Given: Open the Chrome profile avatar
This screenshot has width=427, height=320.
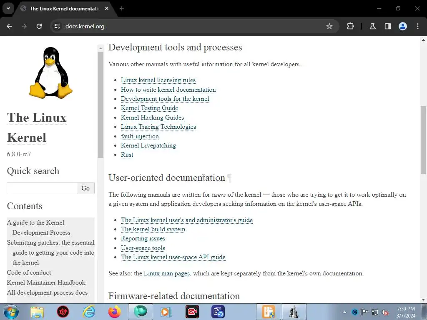Looking at the screenshot, I should click(403, 26).
